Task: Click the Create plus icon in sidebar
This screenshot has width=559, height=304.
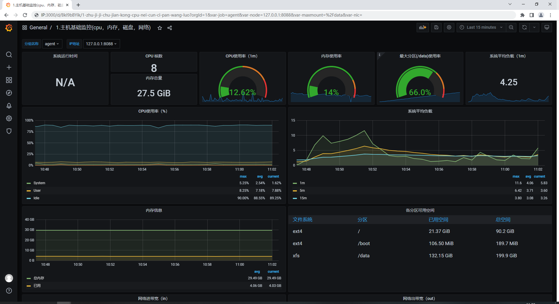Action: [x=9, y=67]
